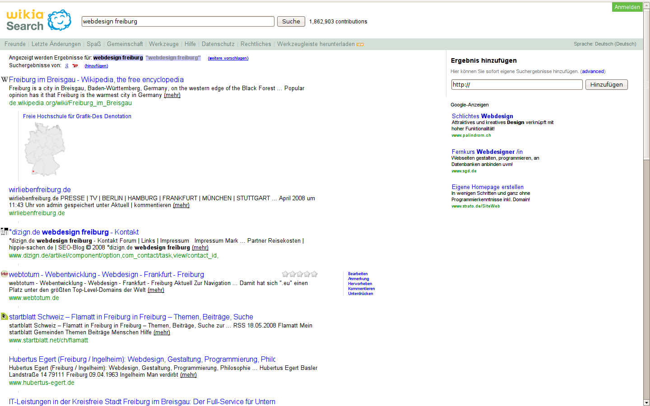Screen dimensions: 650x406
Task: Open the Gemeinschaft menu item
Action: (x=125, y=44)
